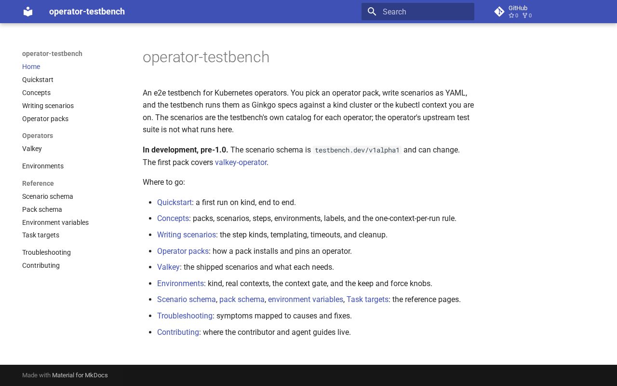Viewport: 617px width, 386px height.
Task: Follow the Valkey link in the list
Action: [x=168, y=267]
